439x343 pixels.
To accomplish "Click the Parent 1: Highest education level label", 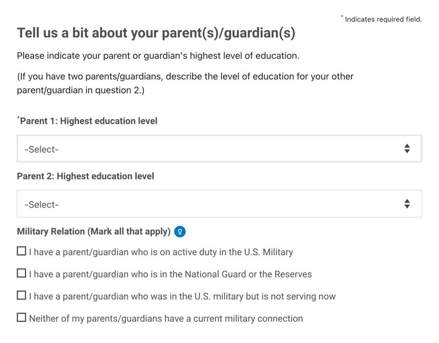I will (x=88, y=121).
